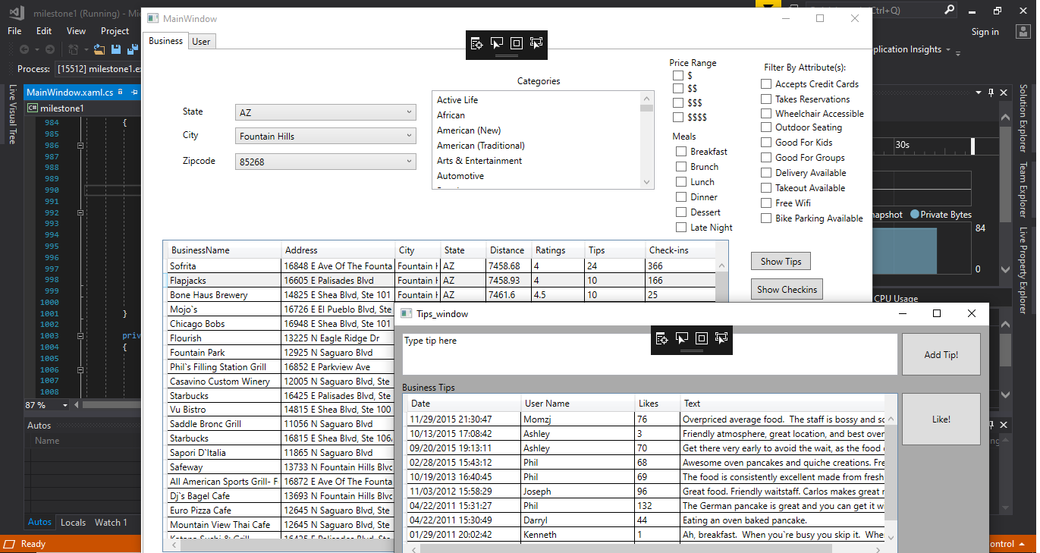Click New Project icon in Visual Studio toolbar
Screen dimensions: 1040x553
tap(74, 49)
